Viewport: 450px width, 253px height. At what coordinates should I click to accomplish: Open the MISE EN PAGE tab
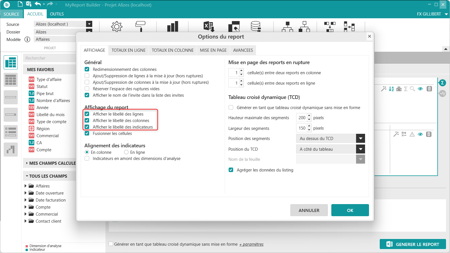(x=213, y=50)
